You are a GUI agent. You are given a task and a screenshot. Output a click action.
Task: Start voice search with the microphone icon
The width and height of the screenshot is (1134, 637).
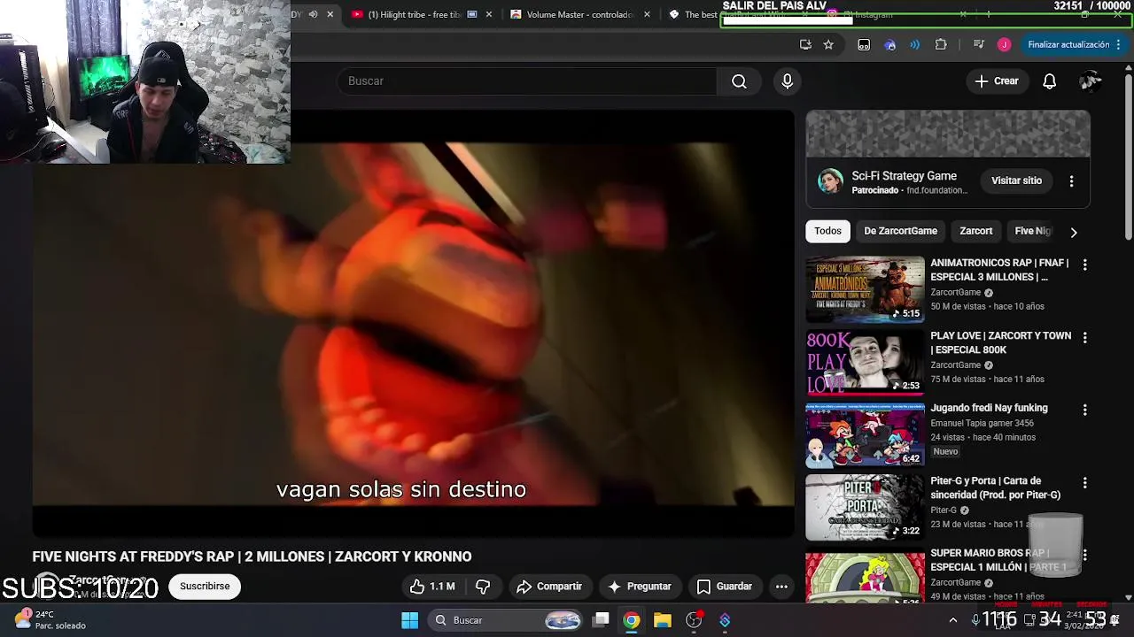pyautogui.click(x=788, y=81)
